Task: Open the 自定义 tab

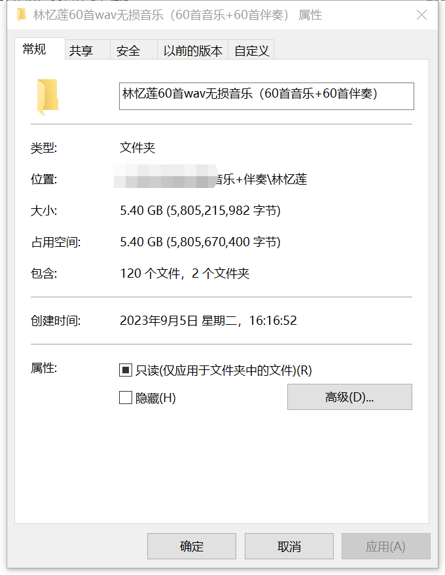Action: click(x=251, y=50)
